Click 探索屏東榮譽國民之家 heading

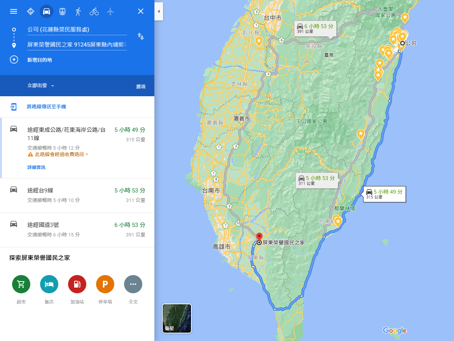(x=40, y=258)
